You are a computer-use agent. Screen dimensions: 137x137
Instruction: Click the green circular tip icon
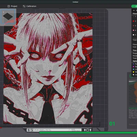point(131,76)
